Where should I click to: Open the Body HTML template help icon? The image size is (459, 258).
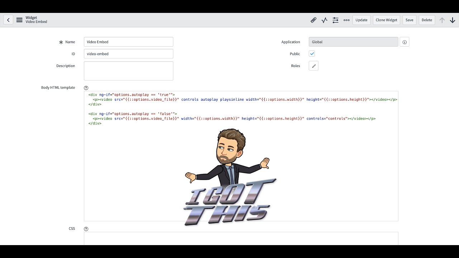(86, 87)
